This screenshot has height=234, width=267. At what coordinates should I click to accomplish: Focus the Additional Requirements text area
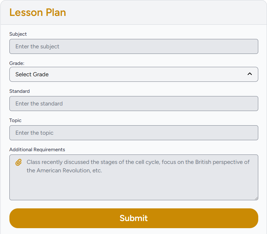pos(133,185)
